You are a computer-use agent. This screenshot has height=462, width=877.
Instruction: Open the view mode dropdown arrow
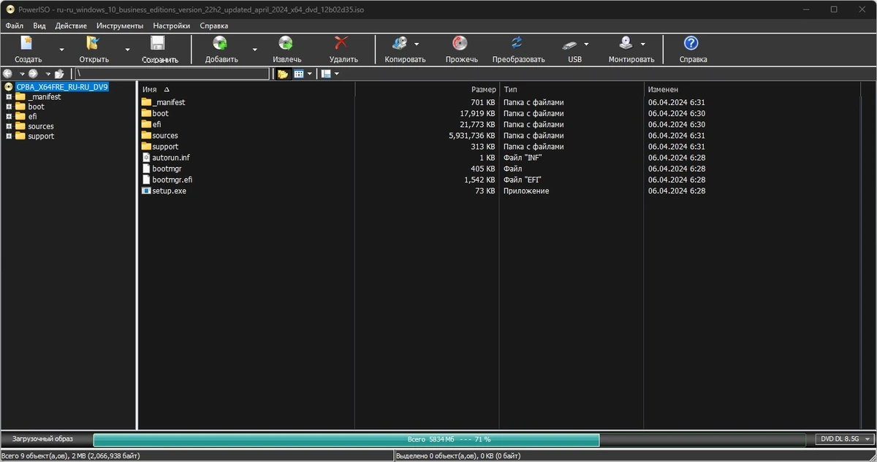pos(310,74)
